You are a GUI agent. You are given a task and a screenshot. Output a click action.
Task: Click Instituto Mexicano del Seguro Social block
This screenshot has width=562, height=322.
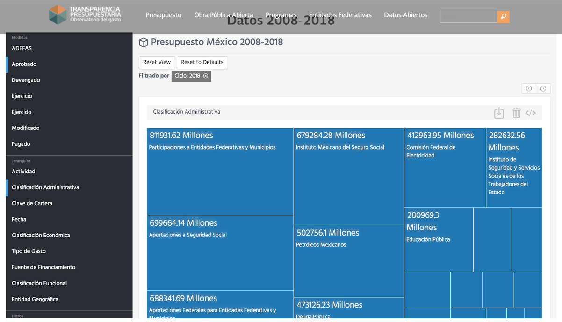[349, 176]
